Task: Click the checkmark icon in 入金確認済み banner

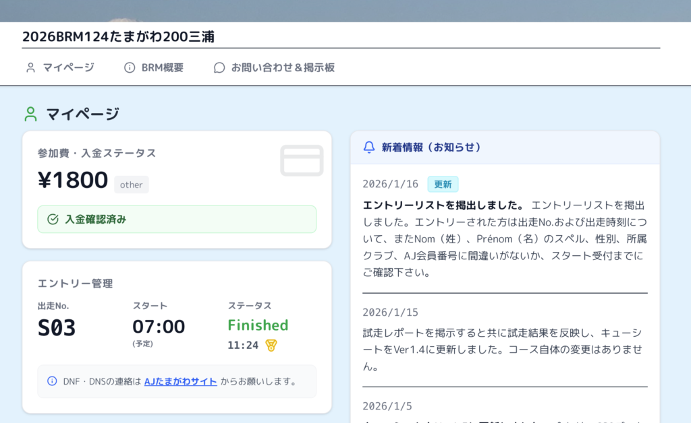Action: click(53, 219)
